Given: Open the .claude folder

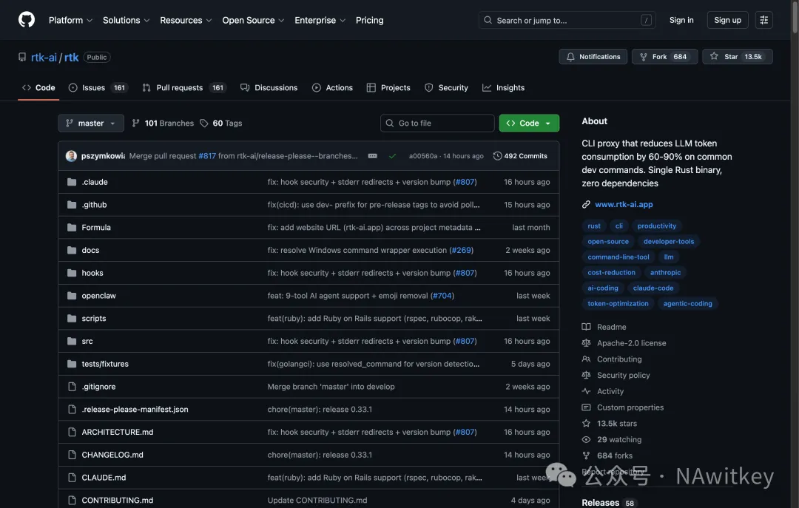Looking at the screenshot, I should [x=95, y=182].
